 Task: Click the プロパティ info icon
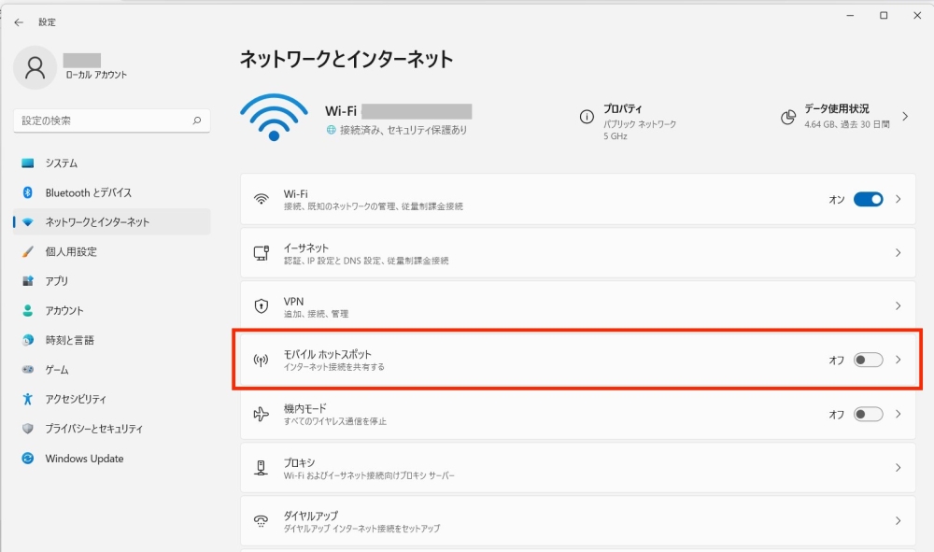[x=587, y=117]
